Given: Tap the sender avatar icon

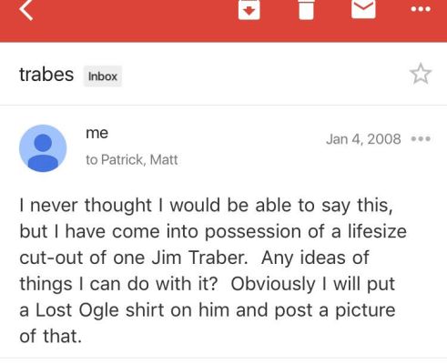Looking at the screenshot, I should pos(43,148).
